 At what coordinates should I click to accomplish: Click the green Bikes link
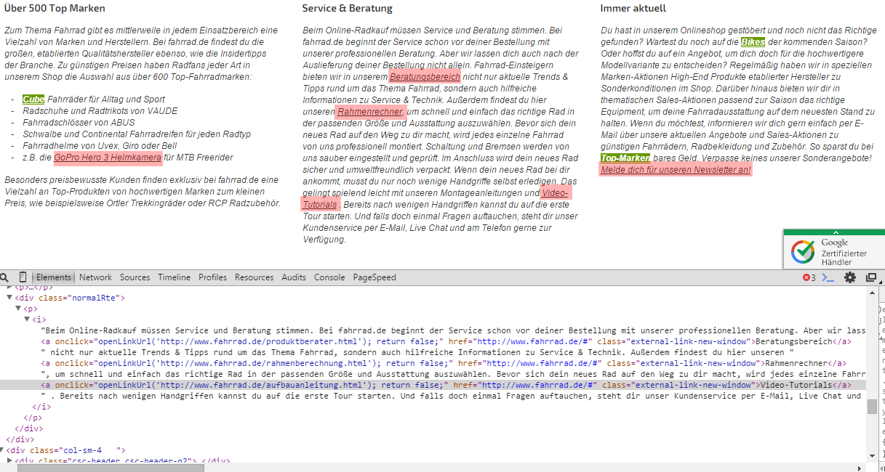[753, 42]
